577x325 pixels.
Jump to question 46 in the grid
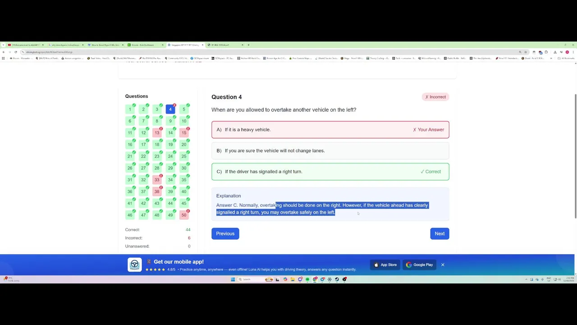pyautogui.click(x=130, y=215)
